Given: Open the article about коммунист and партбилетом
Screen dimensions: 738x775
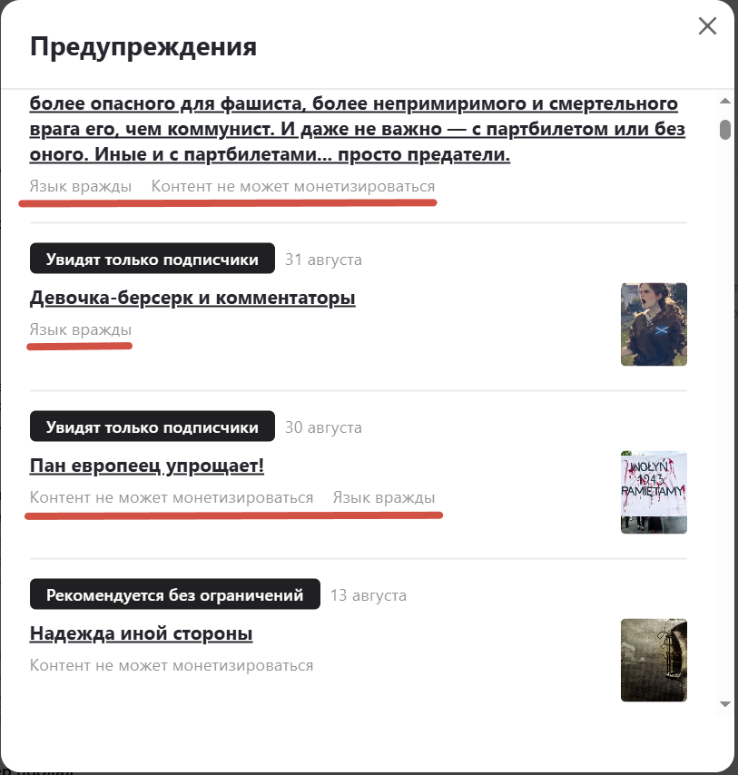Looking at the screenshot, I should click(x=358, y=129).
